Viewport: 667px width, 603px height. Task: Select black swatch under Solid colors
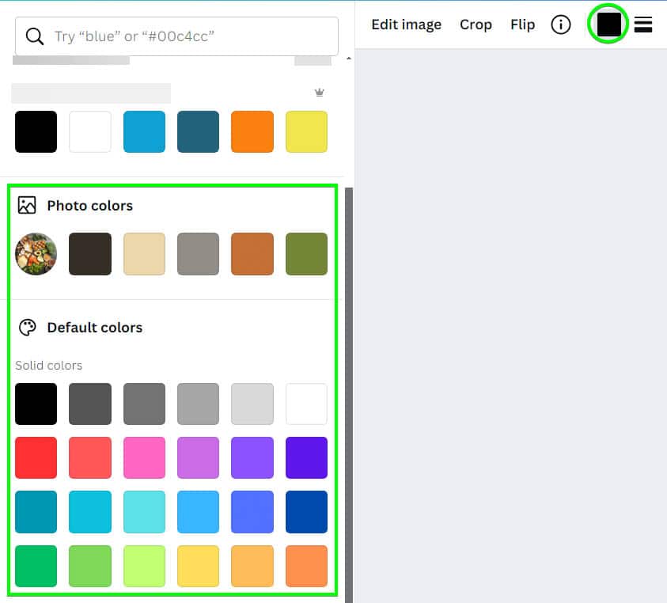pyautogui.click(x=36, y=404)
